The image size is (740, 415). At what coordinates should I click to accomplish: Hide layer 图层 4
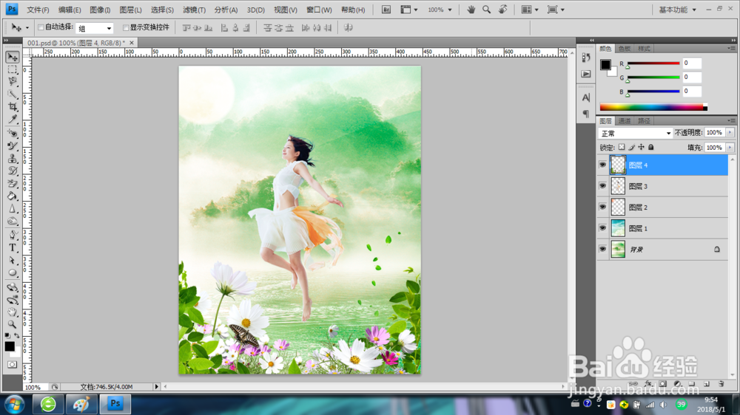pyautogui.click(x=602, y=165)
